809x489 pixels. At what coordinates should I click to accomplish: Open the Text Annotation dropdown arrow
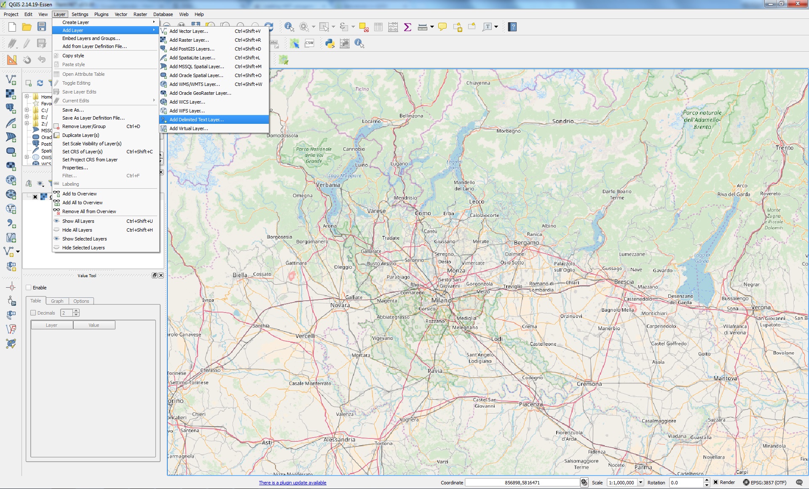pos(496,27)
